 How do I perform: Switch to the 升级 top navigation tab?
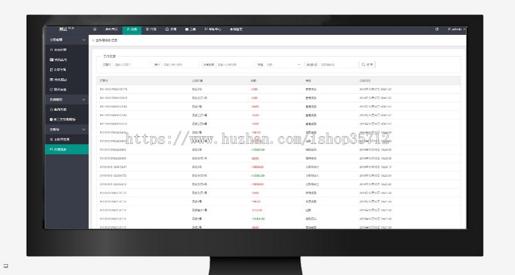151,30
